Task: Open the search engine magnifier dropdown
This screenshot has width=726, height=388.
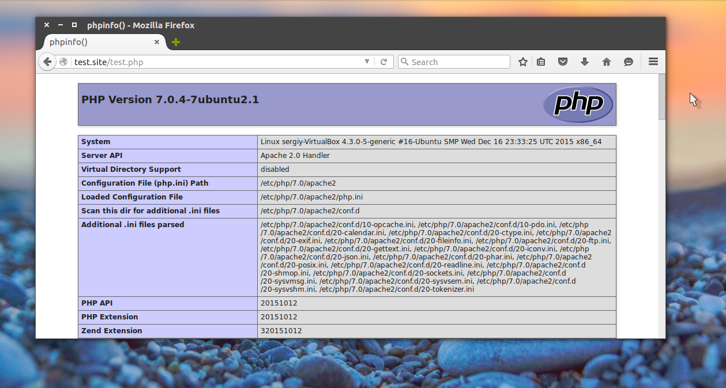Action: point(405,62)
